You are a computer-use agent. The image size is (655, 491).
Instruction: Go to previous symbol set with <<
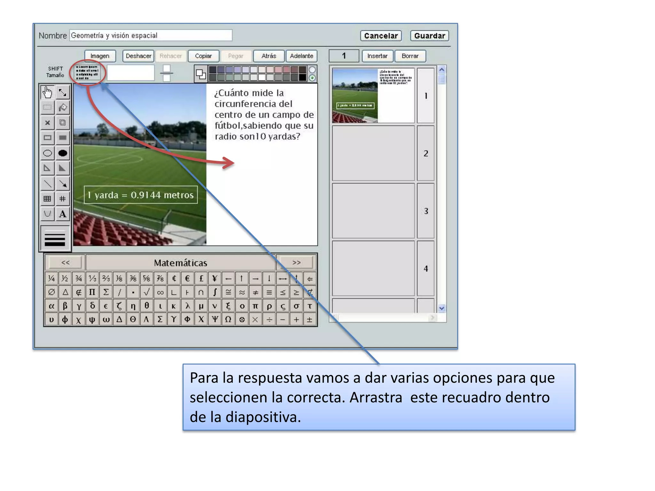pyautogui.click(x=65, y=262)
